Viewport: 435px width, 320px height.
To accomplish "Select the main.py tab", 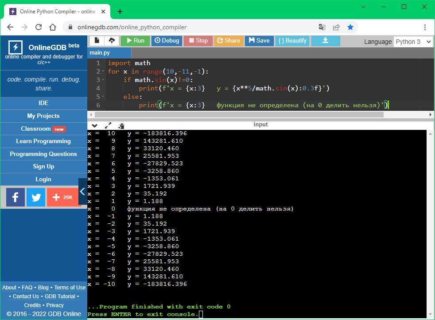I will pyautogui.click(x=100, y=53).
